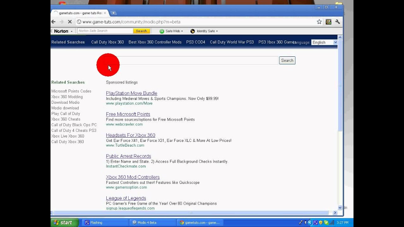Minimize the Chrome window
Viewport: 404px width, 227px height.
pos(319,7)
